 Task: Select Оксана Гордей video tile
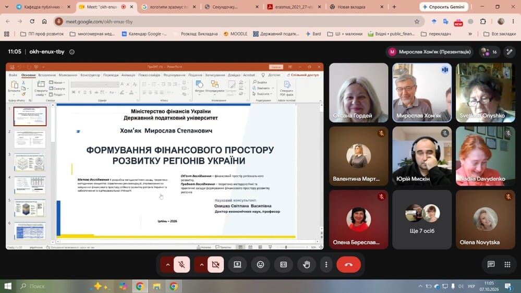358,93
